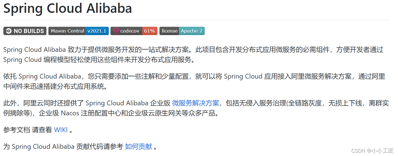Click the codecov umbrella icon
The width and height of the screenshot is (398, 156).
(x=116, y=31)
